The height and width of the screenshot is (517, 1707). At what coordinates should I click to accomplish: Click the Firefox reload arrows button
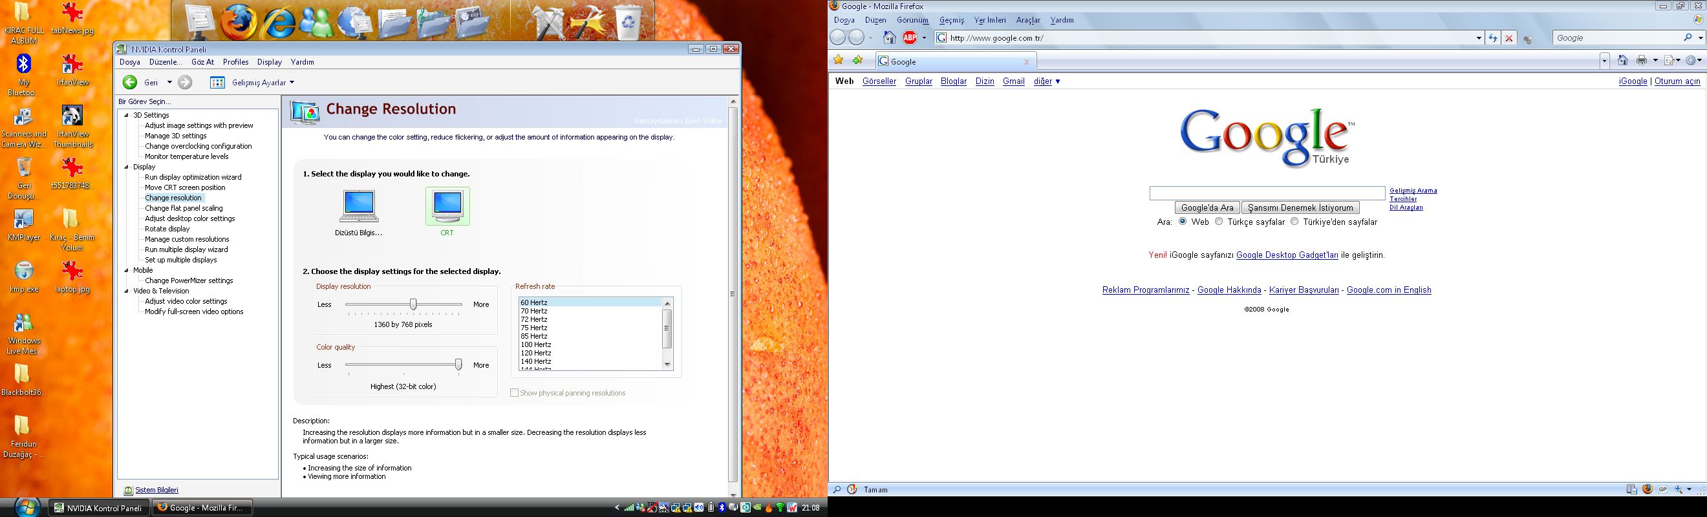[x=1492, y=37]
